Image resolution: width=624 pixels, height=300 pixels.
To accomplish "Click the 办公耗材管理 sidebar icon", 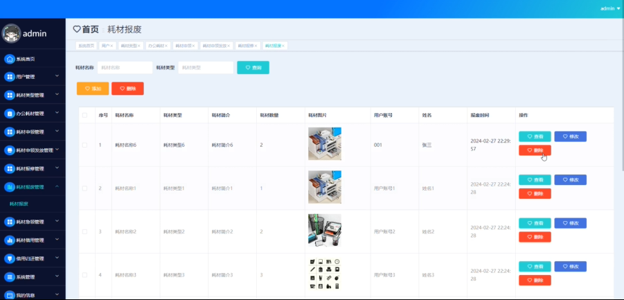I will pyautogui.click(x=10, y=114).
